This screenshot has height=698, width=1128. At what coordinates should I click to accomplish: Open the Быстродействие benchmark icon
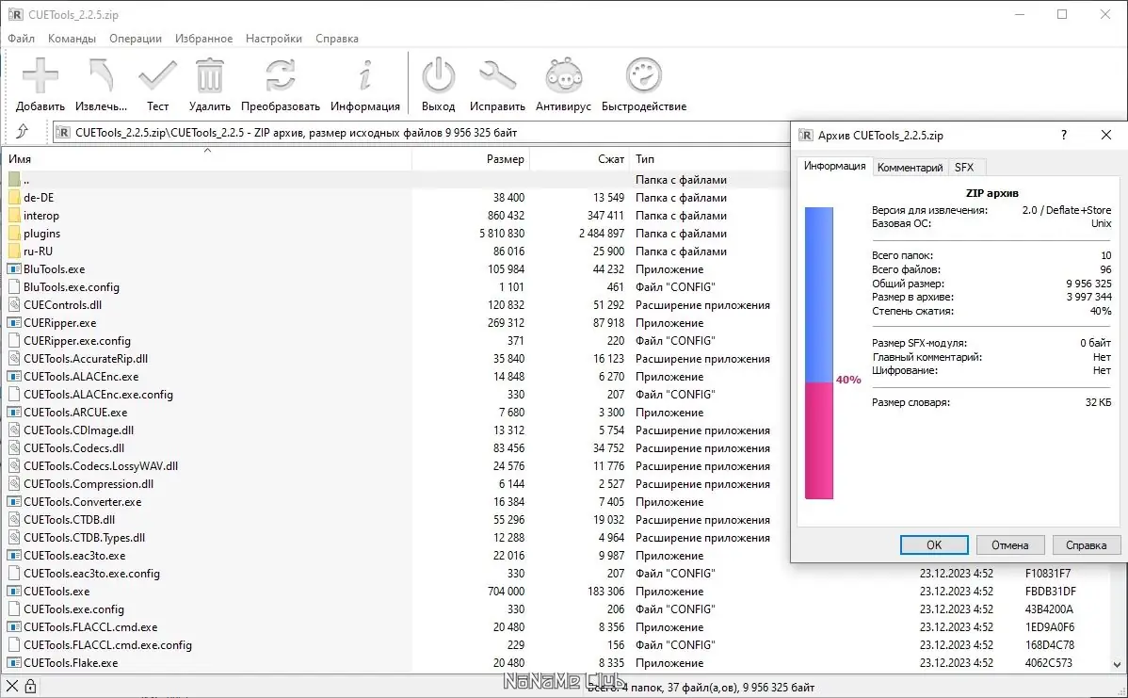(x=643, y=75)
